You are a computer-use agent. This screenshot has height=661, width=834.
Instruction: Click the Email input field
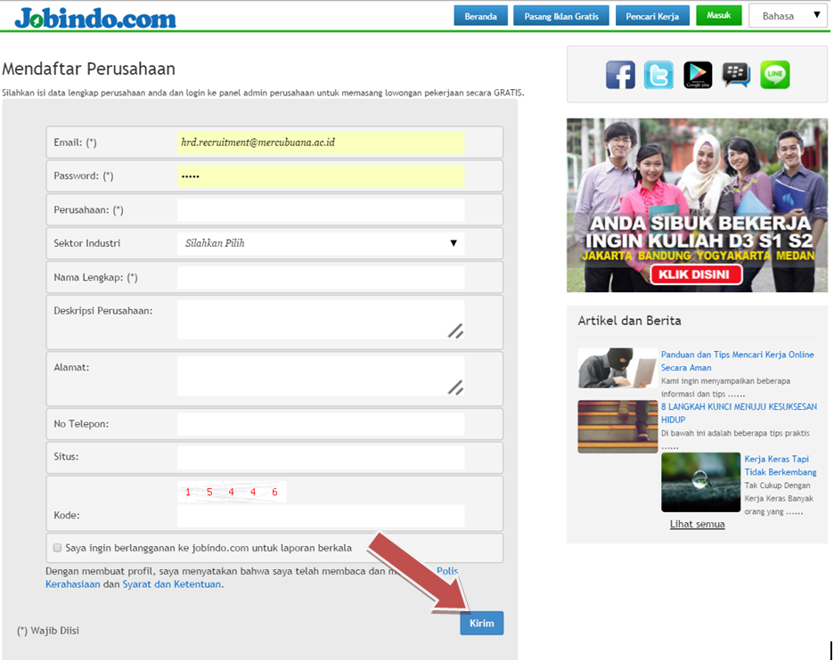click(x=321, y=143)
